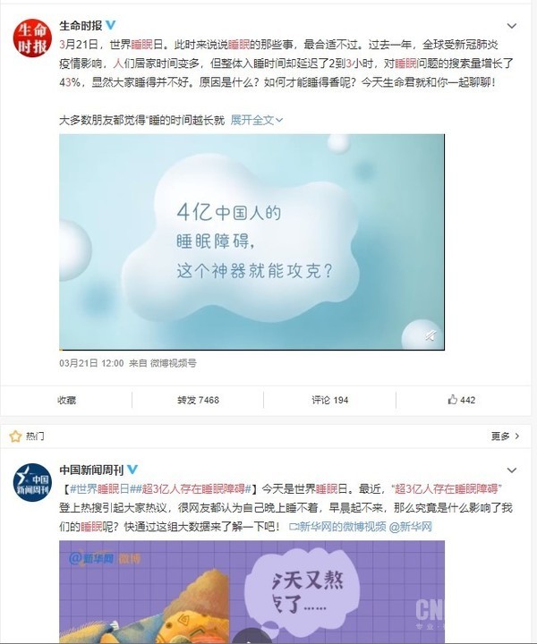Screen dimensions: 537x644
Task: Click the thumbs-up like icon with 442
Action: click(452, 399)
